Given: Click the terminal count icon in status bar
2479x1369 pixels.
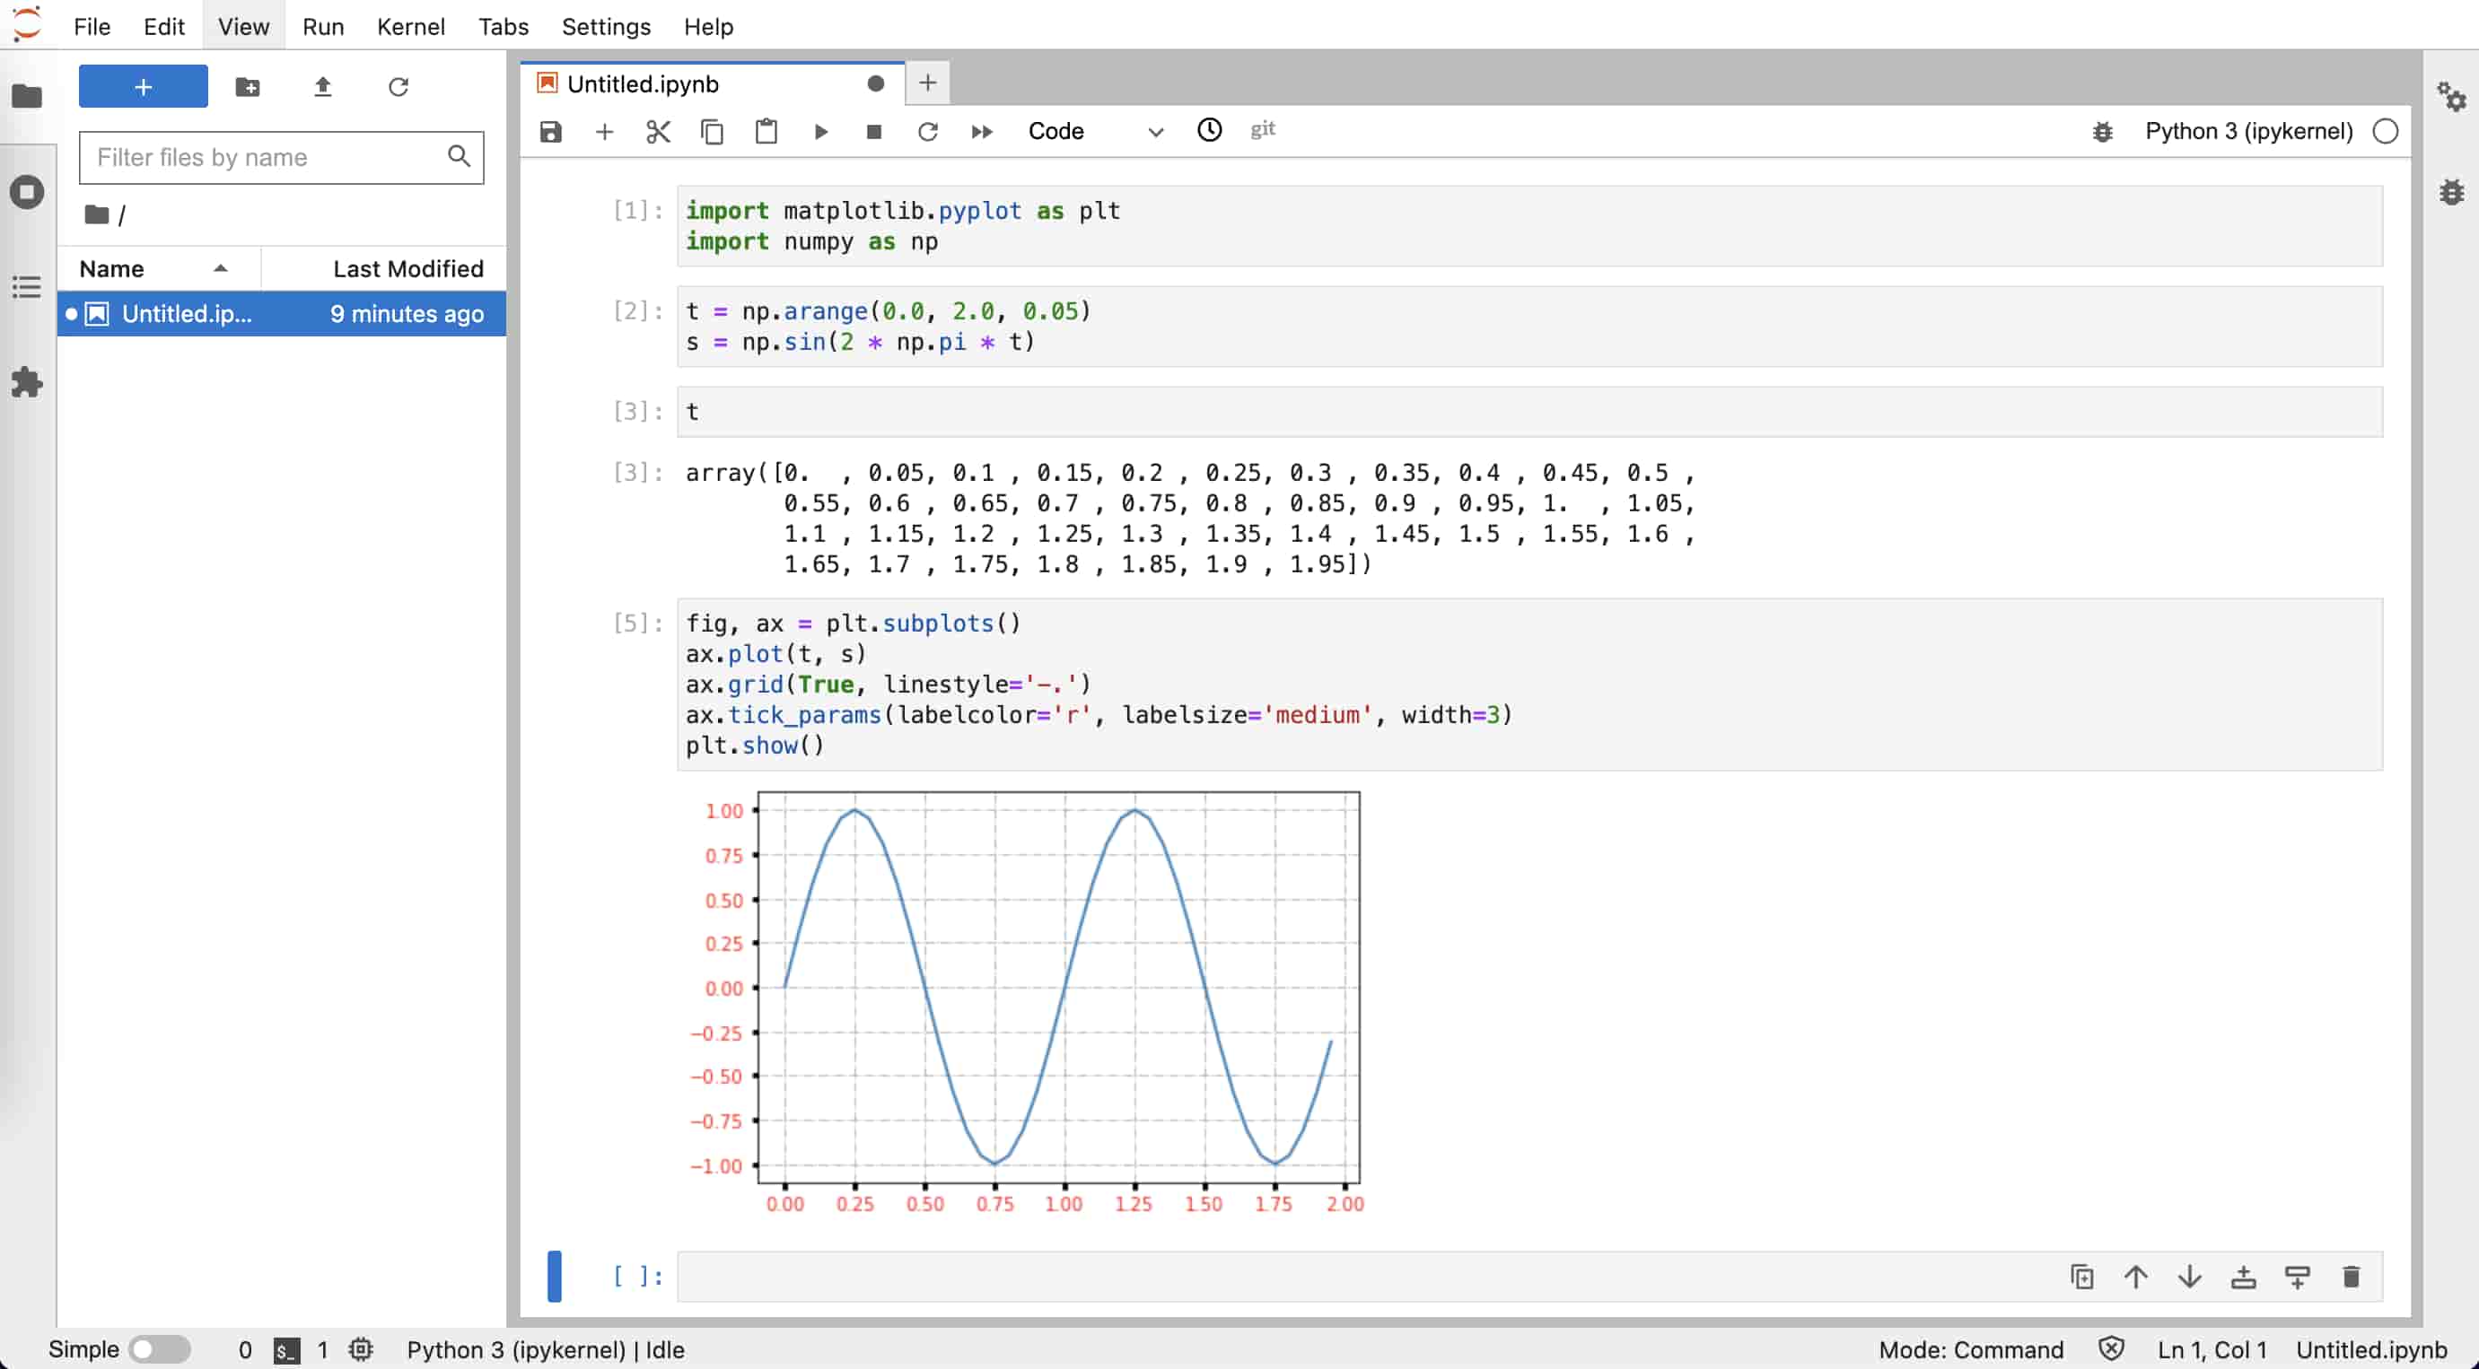Looking at the screenshot, I should (287, 1350).
